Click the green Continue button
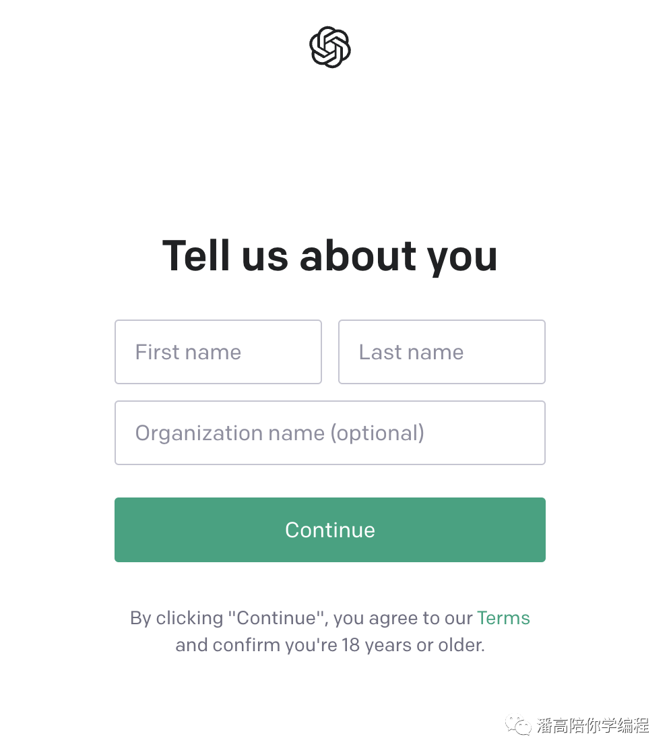Image resolution: width=671 pixels, height=755 pixels. tap(329, 530)
